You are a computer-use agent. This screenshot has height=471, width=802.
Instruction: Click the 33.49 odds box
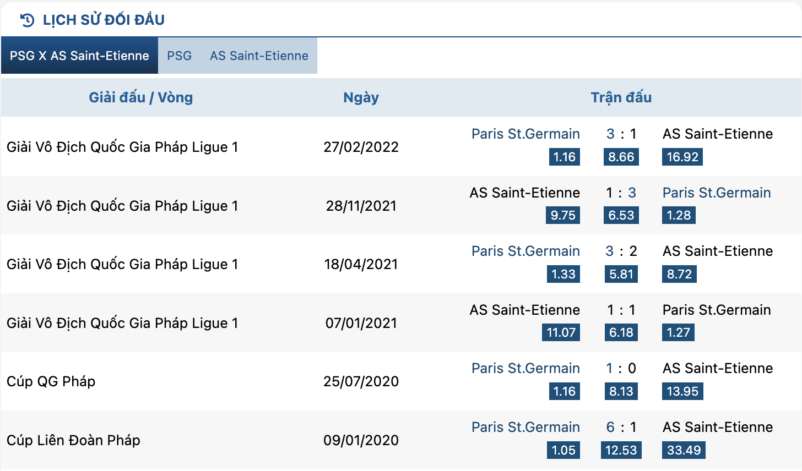point(684,450)
